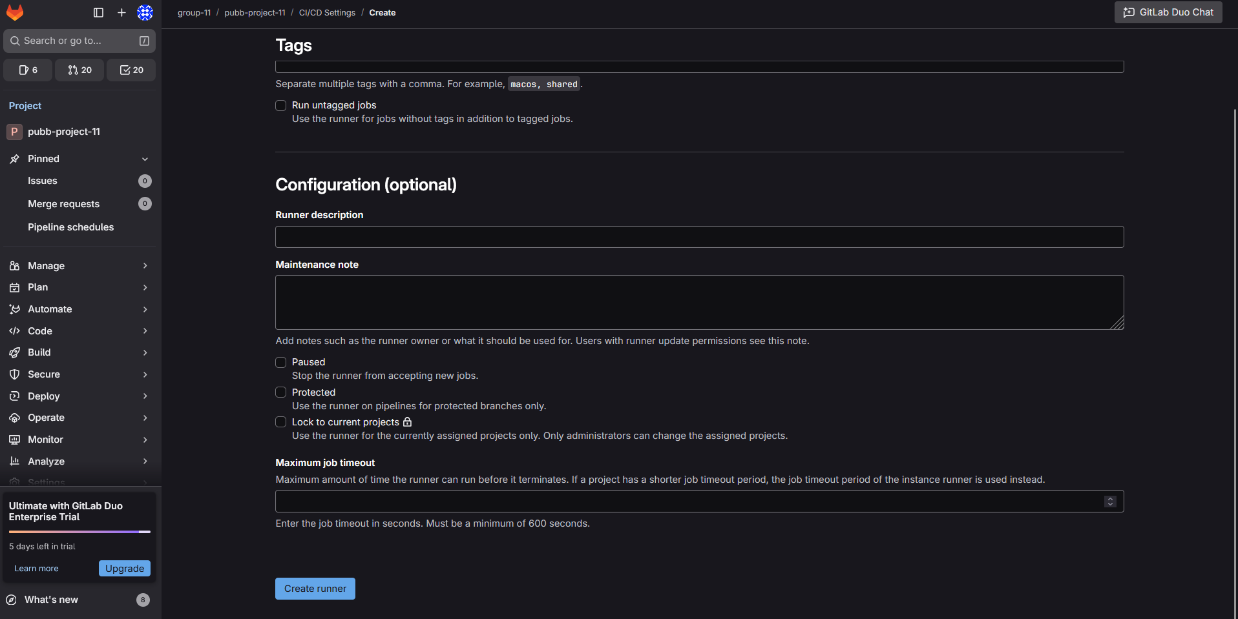The image size is (1238, 619).
Task: Enable the Run untagged jobs checkbox
Action: [x=281, y=105]
